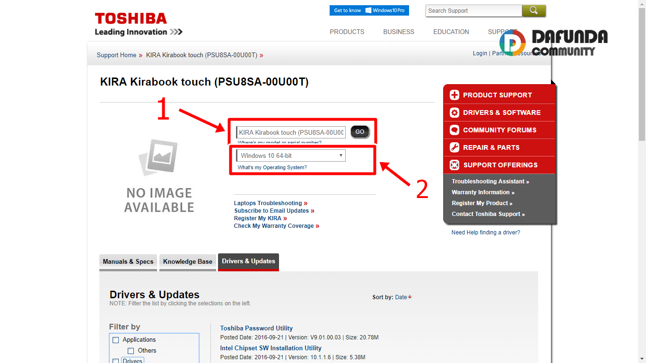Click the Toshiba Leading Innovation logo
Image resolution: width=646 pixels, height=363 pixels.
click(138, 25)
